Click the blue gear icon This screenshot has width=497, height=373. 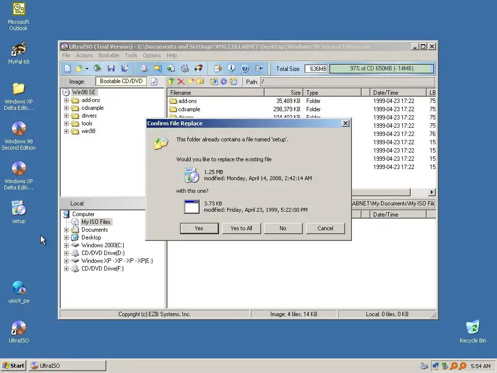(x=224, y=82)
